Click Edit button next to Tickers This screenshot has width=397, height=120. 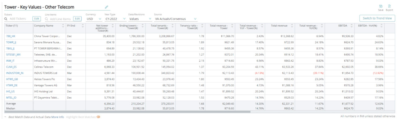[x=37, y=19]
